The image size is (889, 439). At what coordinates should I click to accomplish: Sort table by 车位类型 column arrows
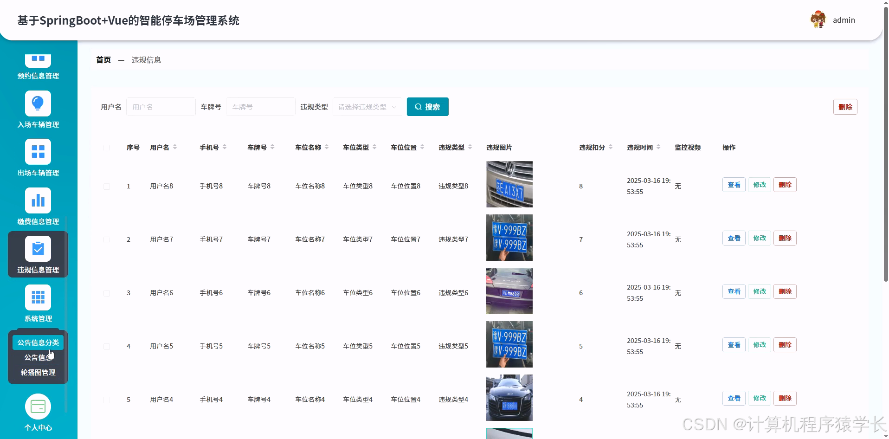374,147
